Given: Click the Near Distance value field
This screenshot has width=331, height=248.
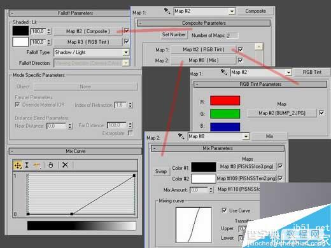Looking at the screenshot, I should click(57, 126).
